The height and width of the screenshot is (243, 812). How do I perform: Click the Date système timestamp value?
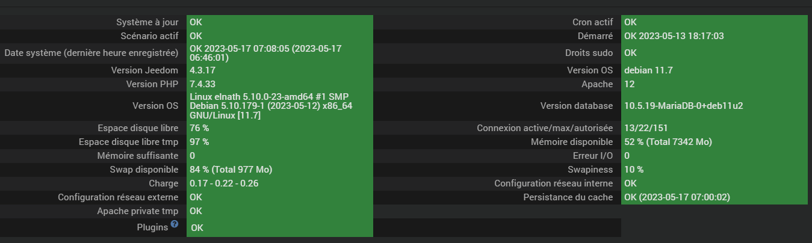point(265,53)
